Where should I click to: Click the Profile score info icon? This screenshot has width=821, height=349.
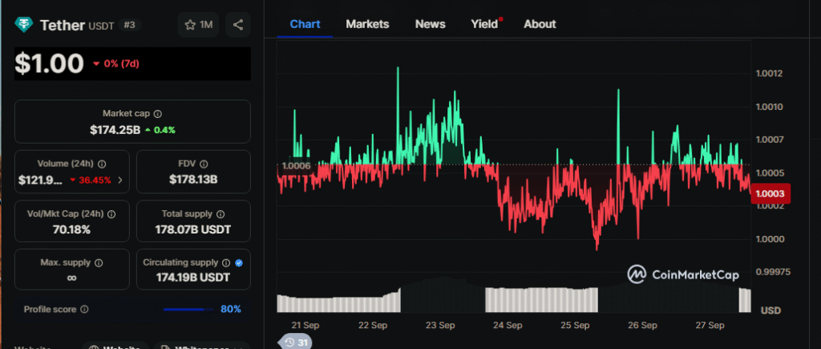(x=85, y=309)
